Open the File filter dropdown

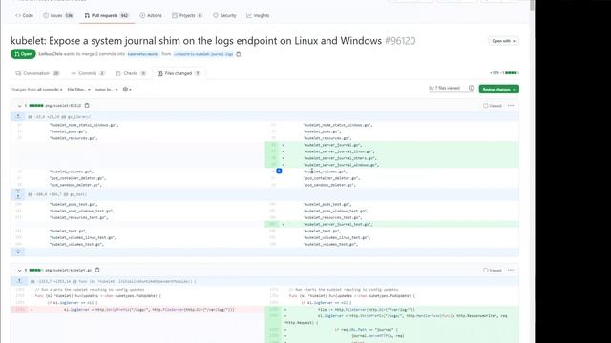[78, 90]
